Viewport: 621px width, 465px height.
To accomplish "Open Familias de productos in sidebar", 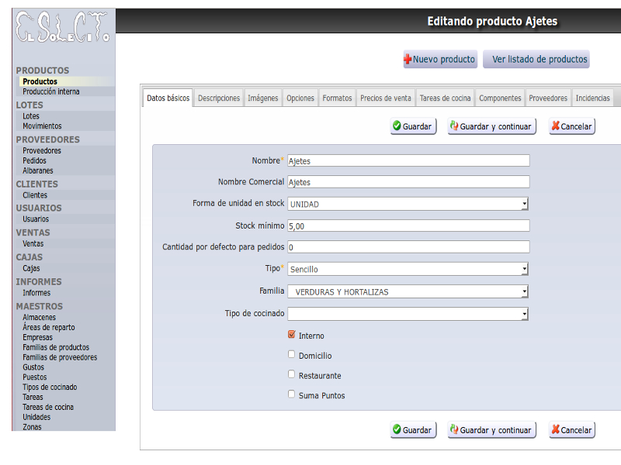I will [56, 348].
